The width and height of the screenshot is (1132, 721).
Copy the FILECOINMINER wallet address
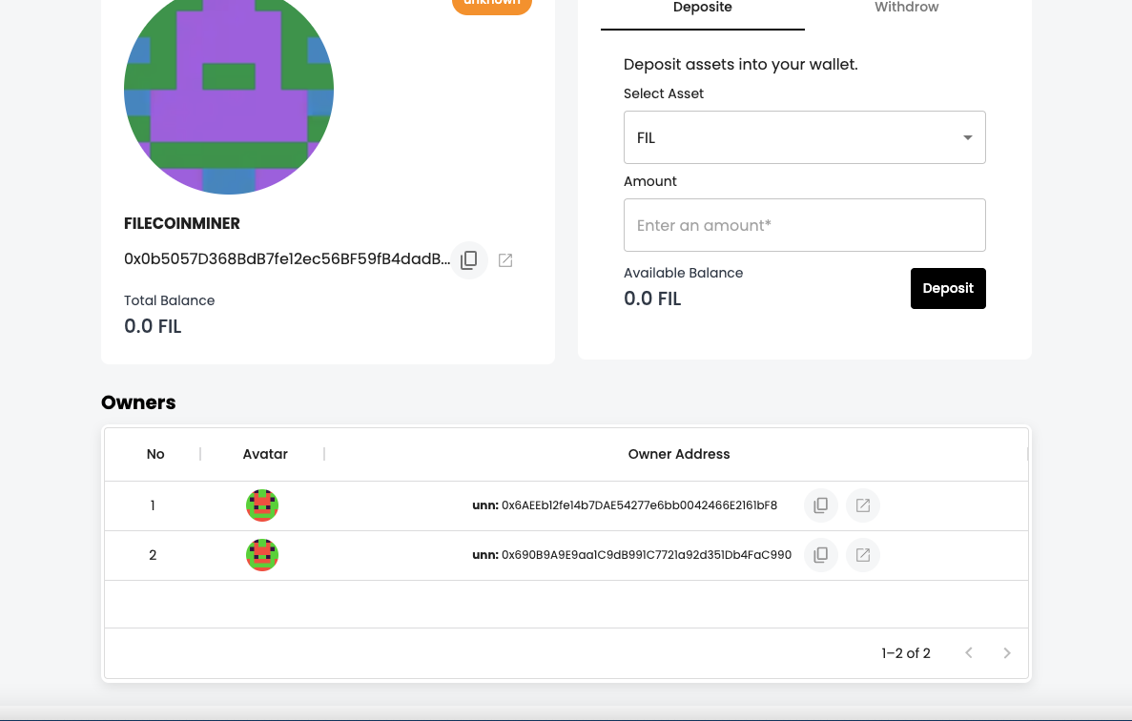tap(469, 259)
